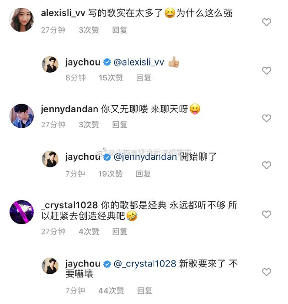The height and width of the screenshot is (304, 288).
Task: Reply to alexisli_vv's comment
Action: (x=120, y=30)
